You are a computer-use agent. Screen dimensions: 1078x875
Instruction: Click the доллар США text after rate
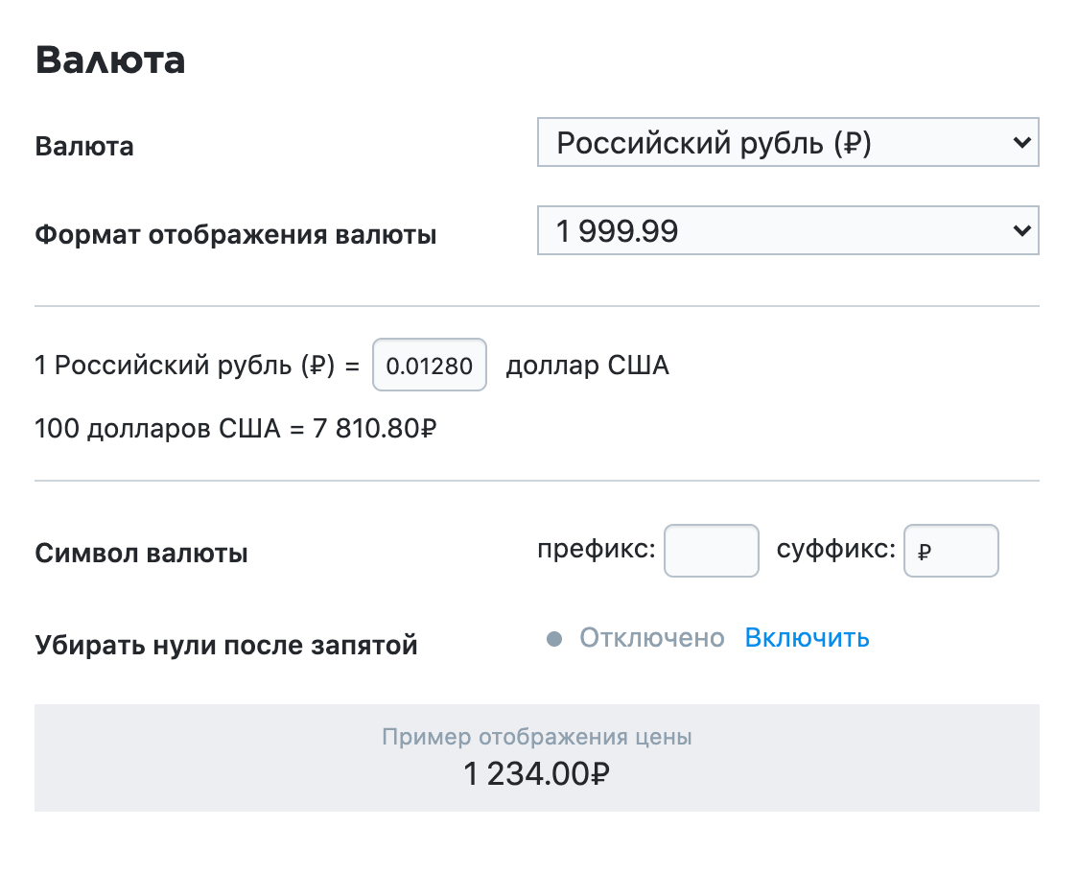(588, 366)
